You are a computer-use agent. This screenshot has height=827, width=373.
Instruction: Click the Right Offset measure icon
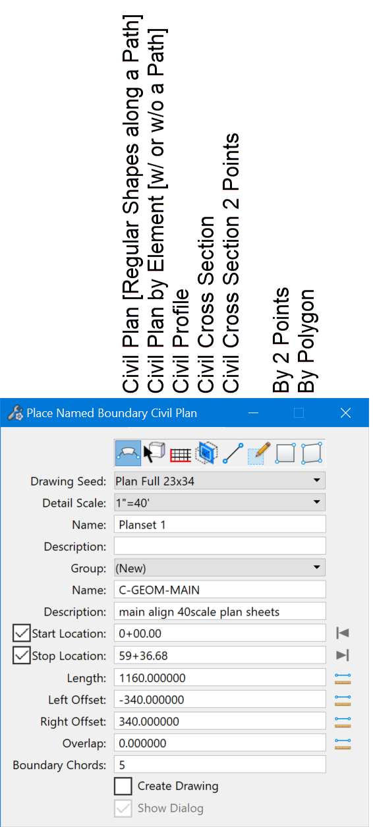point(343,721)
